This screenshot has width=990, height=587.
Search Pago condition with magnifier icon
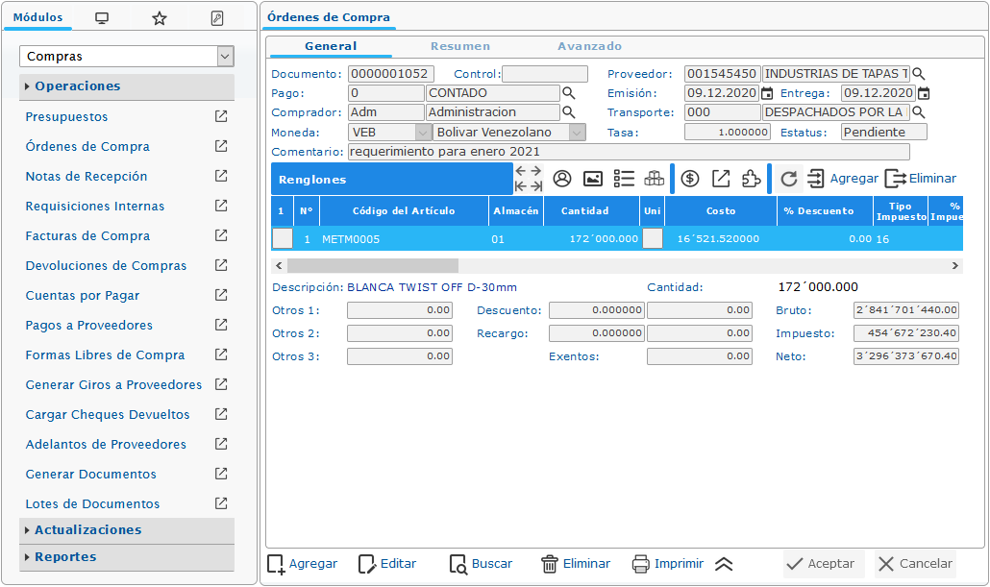point(568,93)
